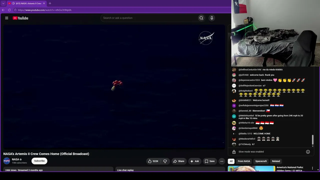The image size is (320, 180).
Task: Open a new browser tab
Action: click(x=50, y=3)
